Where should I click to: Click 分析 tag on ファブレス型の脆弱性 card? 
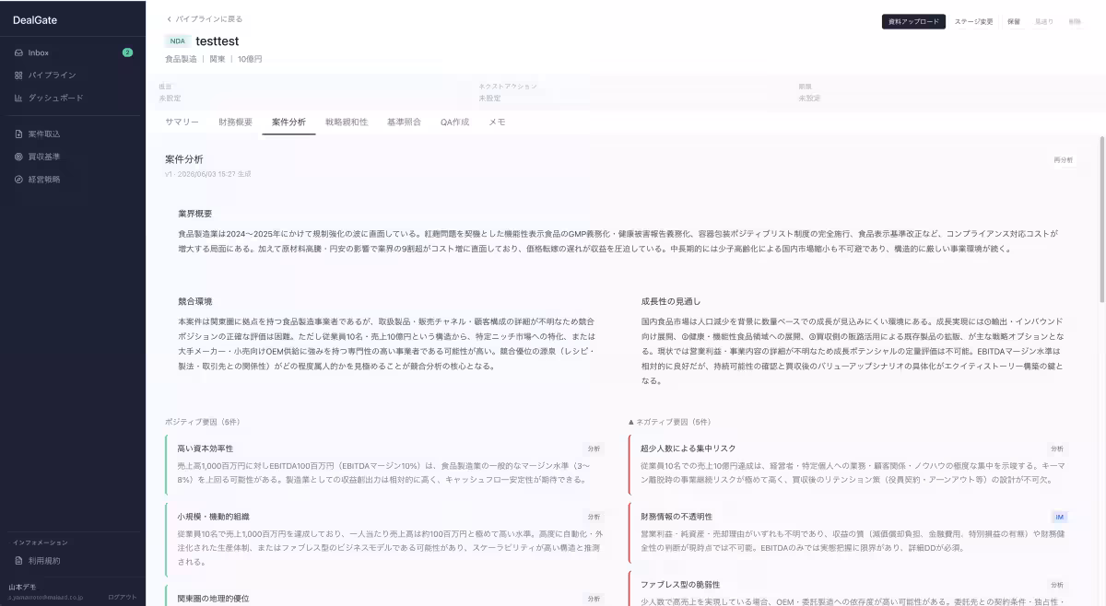coord(1056,585)
